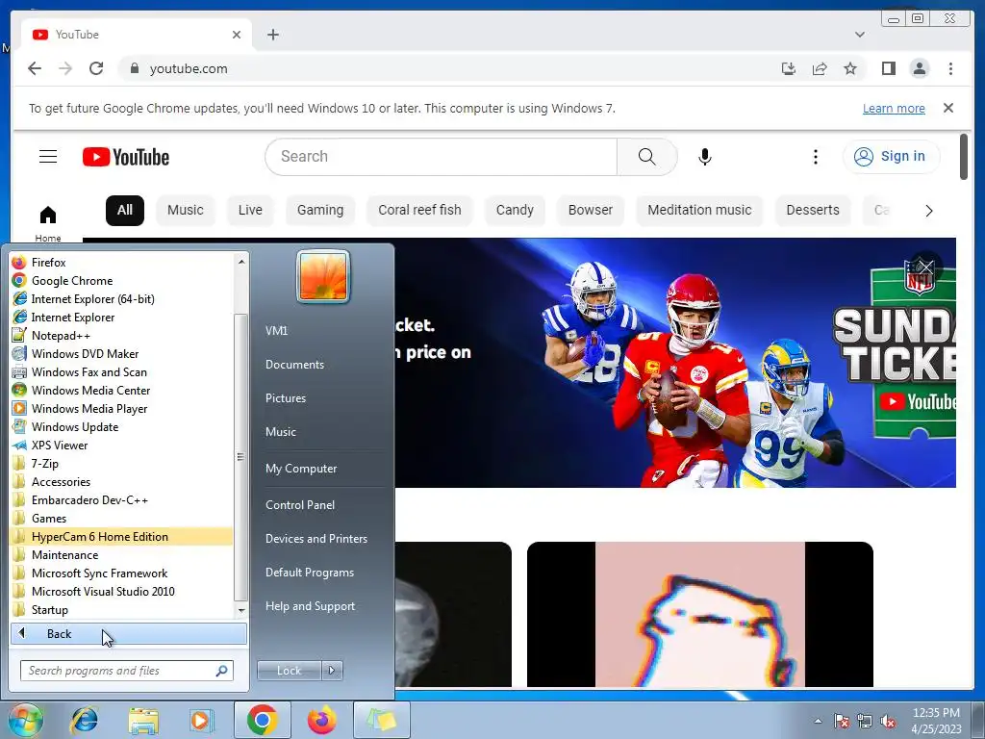
Task: Click scroll-down arrow of programs list
Action: pyautogui.click(x=241, y=610)
